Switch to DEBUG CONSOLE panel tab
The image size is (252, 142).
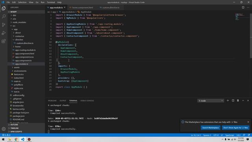click(87, 101)
